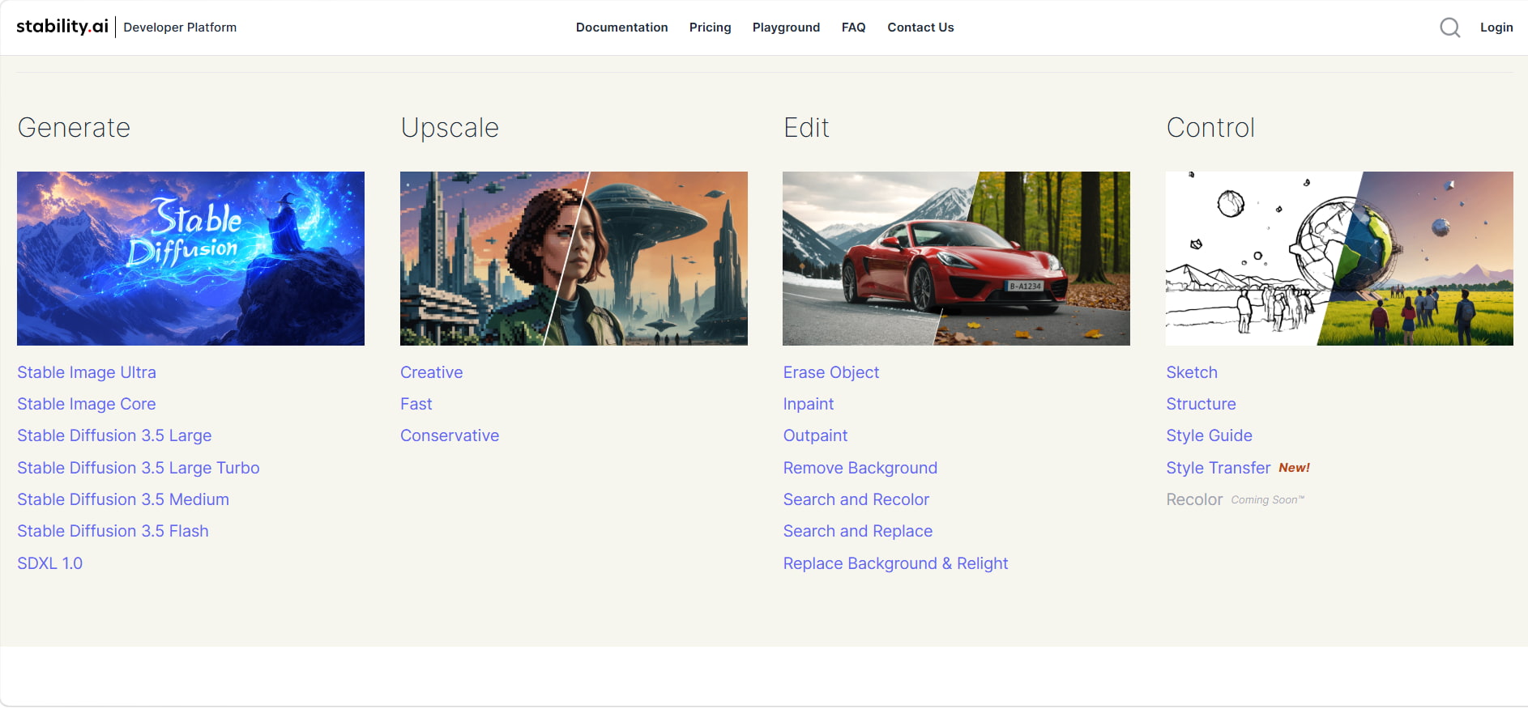The height and width of the screenshot is (709, 1528).
Task: Open the Upscale sci-fi woman thumbnail
Action: coord(574,258)
